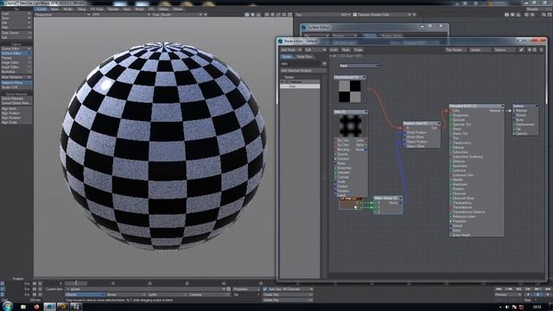Jump to last frame in playback controls
Image resolution: width=553 pixels, height=311 pixels.
[x=548, y=289]
